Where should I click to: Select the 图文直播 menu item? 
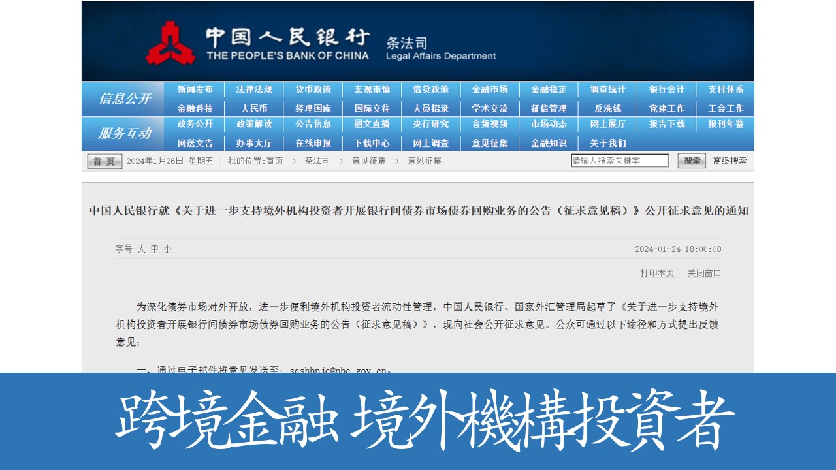(x=372, y=124)
